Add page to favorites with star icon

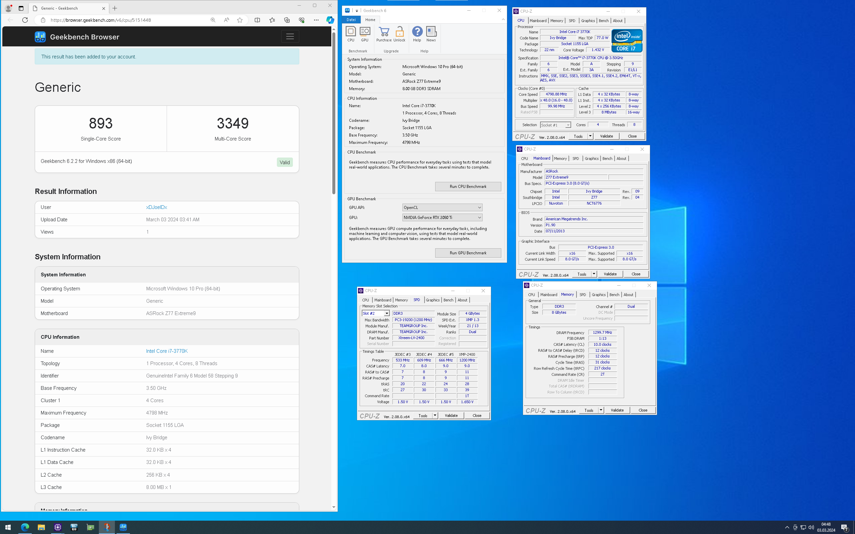pos(240,20)
